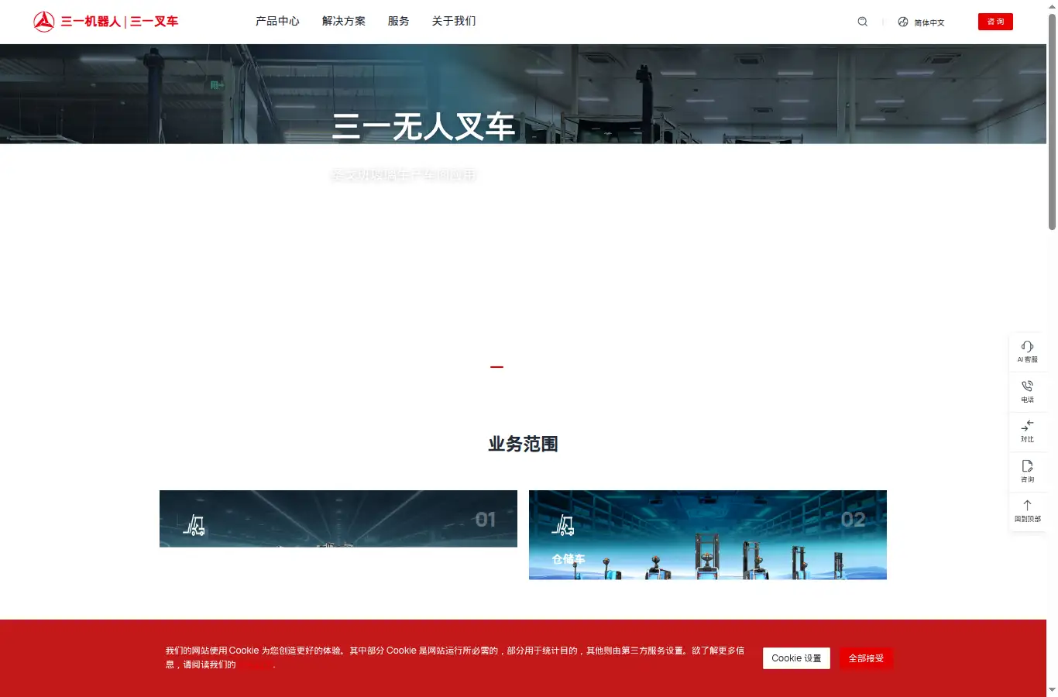This screenshot has height=697, width=1058.
Task: Click the red carousel indicator dash
Action: (497, 367)
